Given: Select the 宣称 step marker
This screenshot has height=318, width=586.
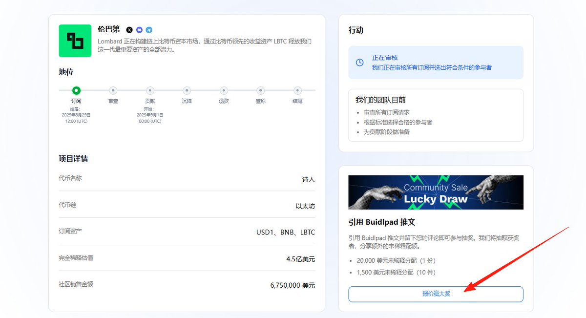Looking at the screenshot, I should [x=260, y=90].
